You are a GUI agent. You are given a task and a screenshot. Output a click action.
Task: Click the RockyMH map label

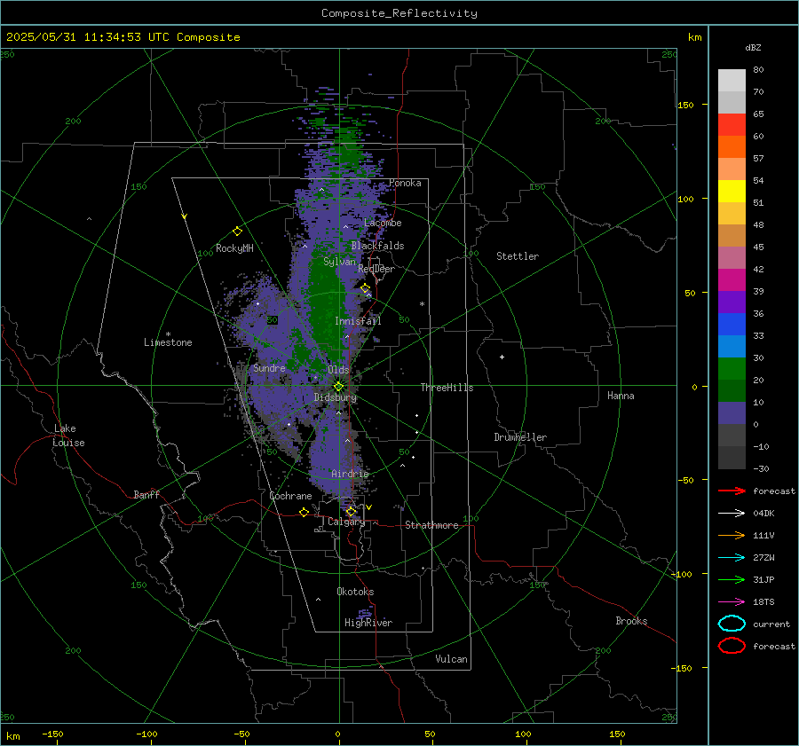tap(234, 248)
